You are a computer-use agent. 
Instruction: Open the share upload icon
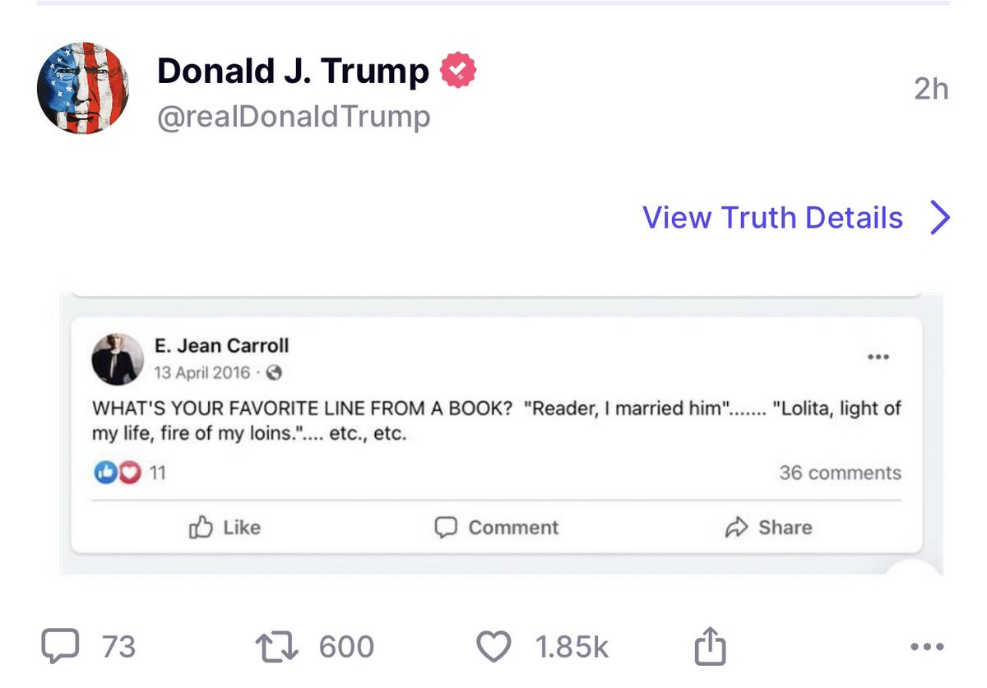711,647
